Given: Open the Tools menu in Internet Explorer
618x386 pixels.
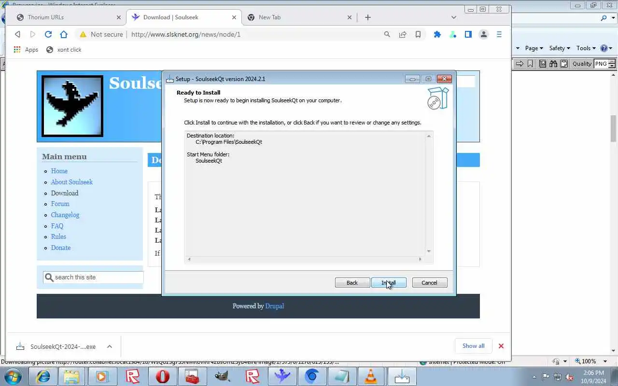Looking at the screenshot, I should 587,48.
